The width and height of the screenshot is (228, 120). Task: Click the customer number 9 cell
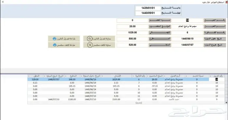point(217,100)
